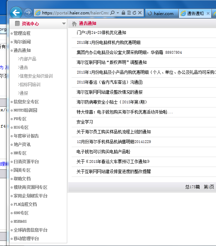216x246 pixels.
Task: Open 信息安全知识培训 subcategory
Action: (x=35, y=76)
